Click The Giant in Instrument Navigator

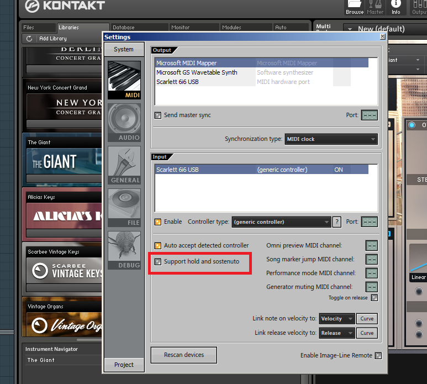tap(41, 360)
